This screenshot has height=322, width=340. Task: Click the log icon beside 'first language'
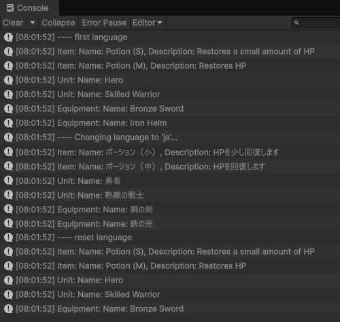pyautogui.click(x=8, y=37)
